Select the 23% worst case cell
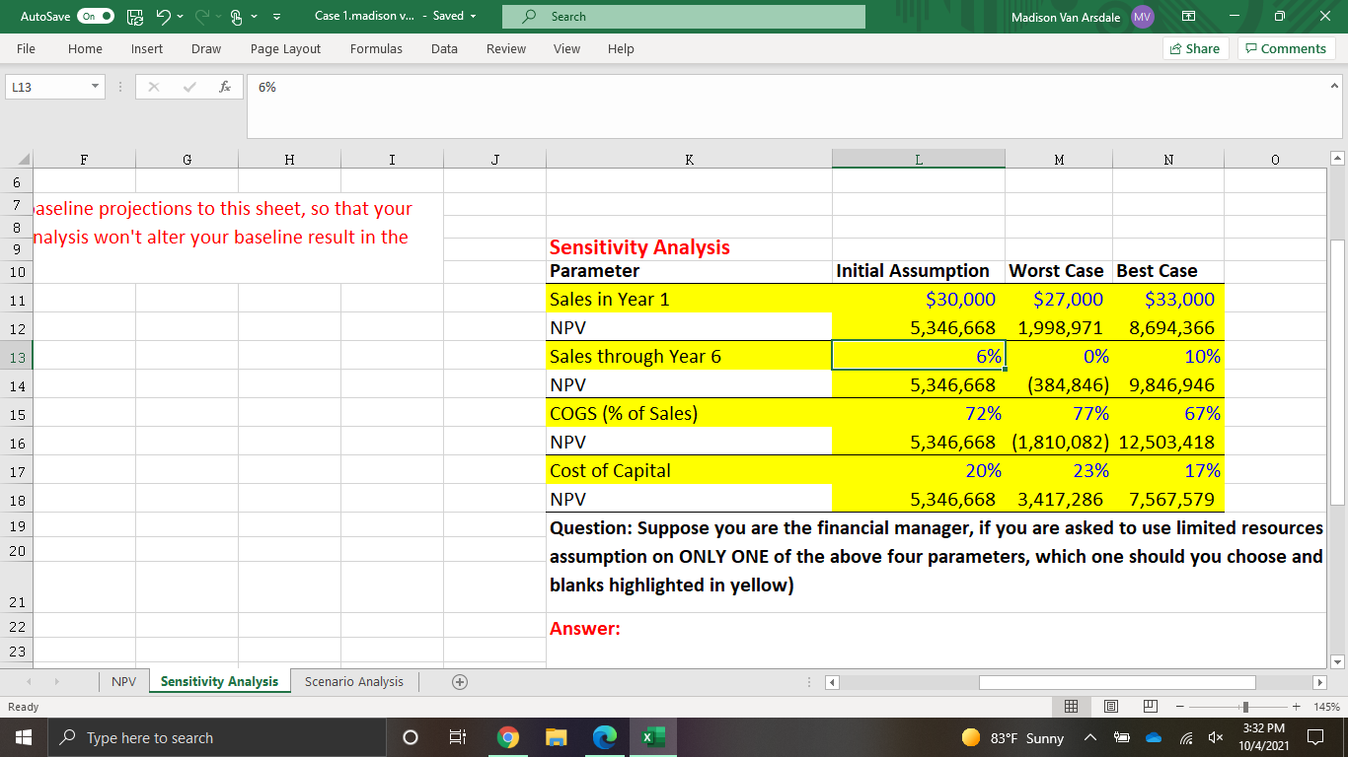The width and height of the screenshot is (1348, 757). pos(1059,470)
